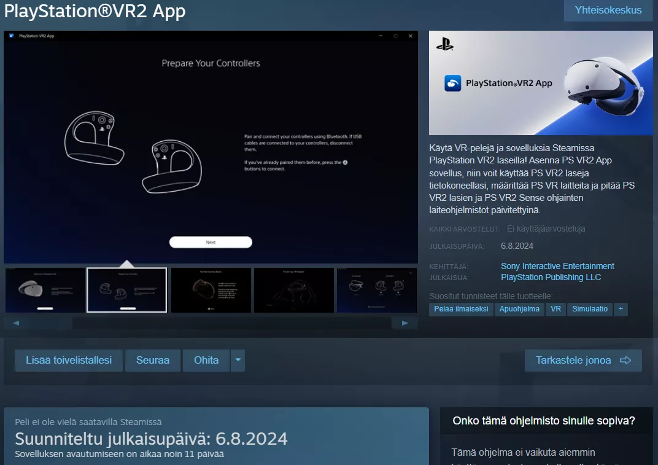
Task: Follow the app with Seuraa button
Action: click(x=153, y=361)
